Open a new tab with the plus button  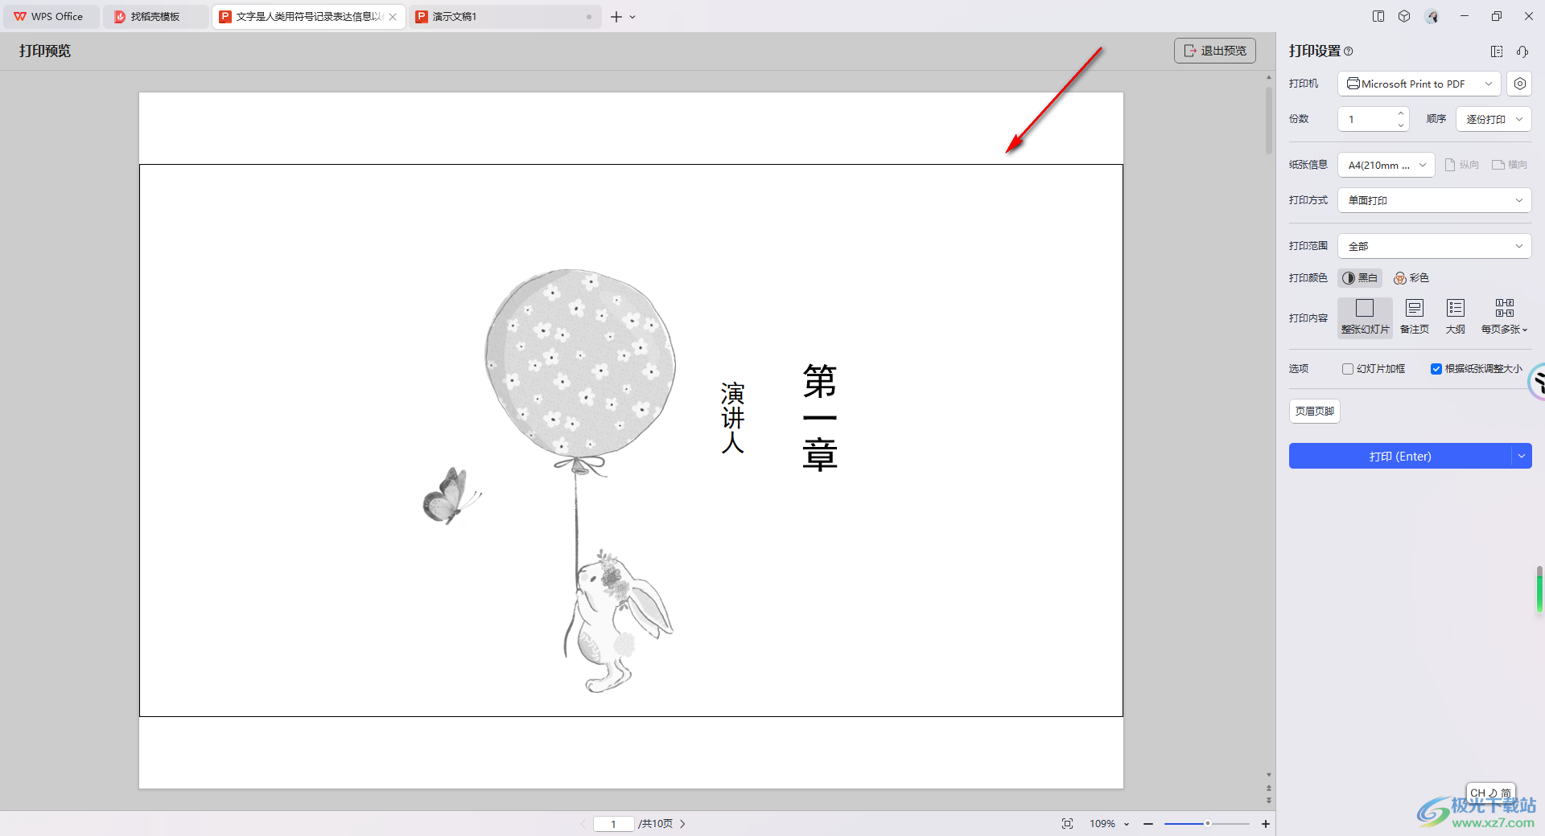(x=616, y=17)
